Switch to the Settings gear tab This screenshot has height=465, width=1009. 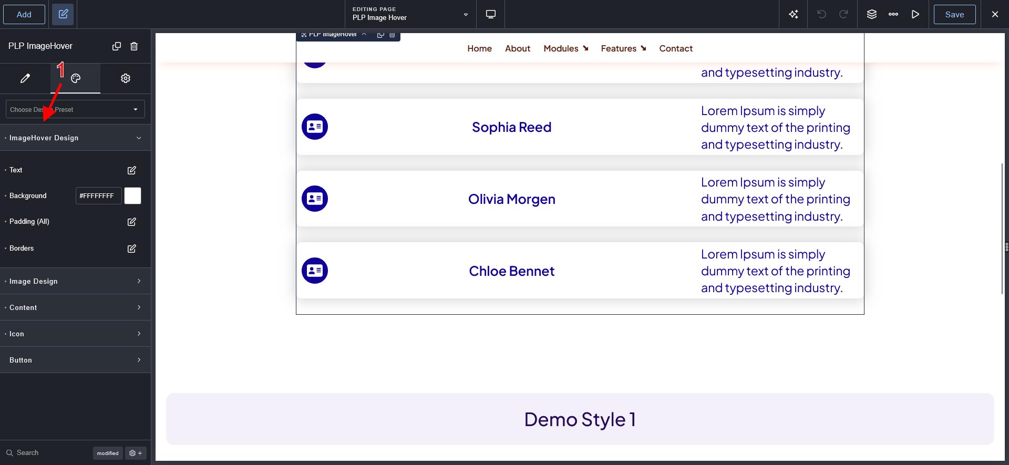click(126, 78)
